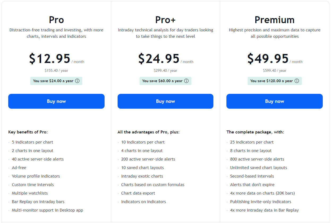Click the $12.95 monthly price

50,58
